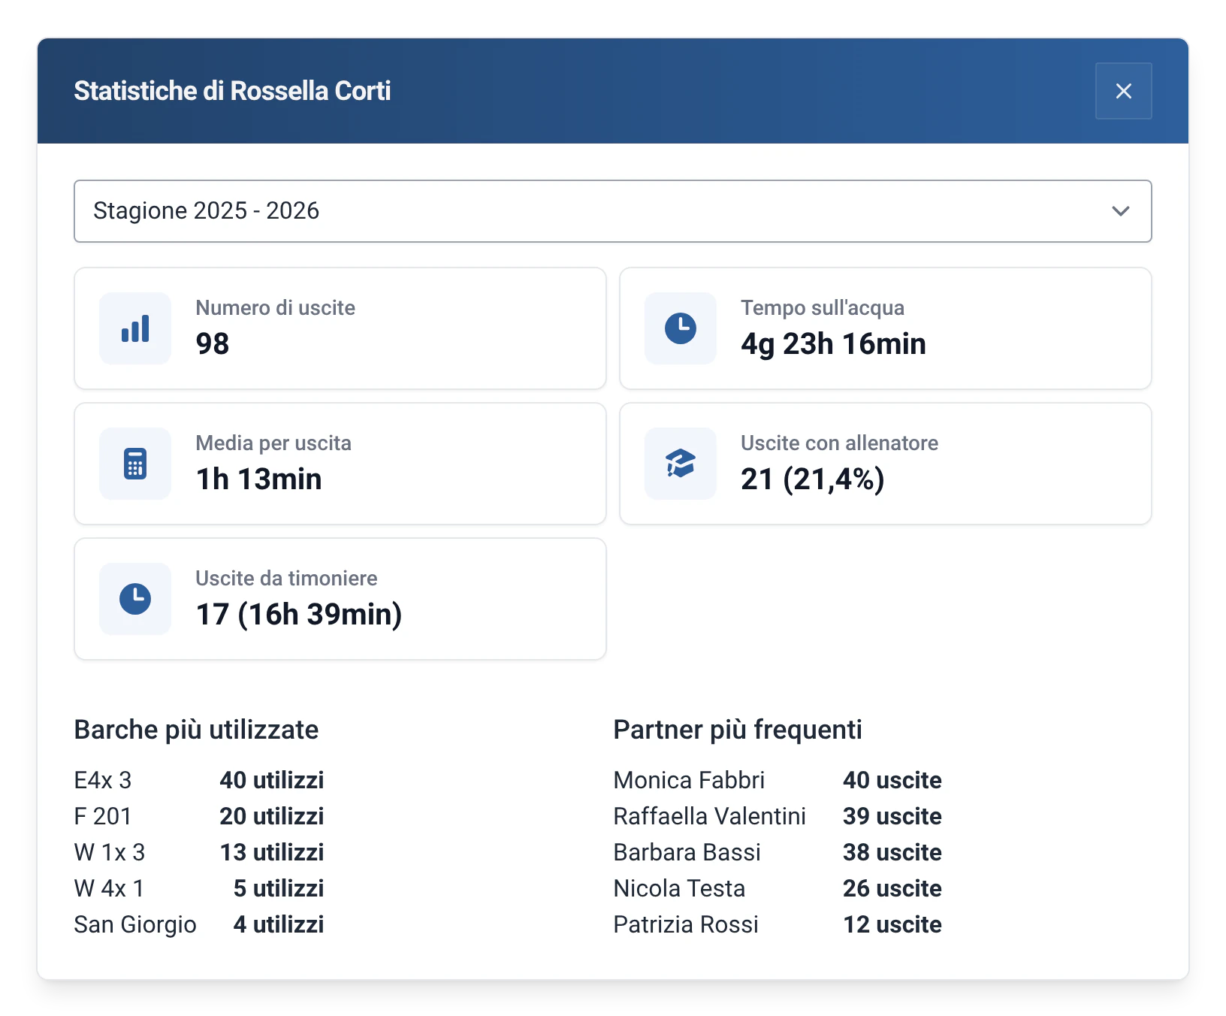Click the 12 uscite count
The width and height of the screenshot is (1226, 1016).
point(892,924)
